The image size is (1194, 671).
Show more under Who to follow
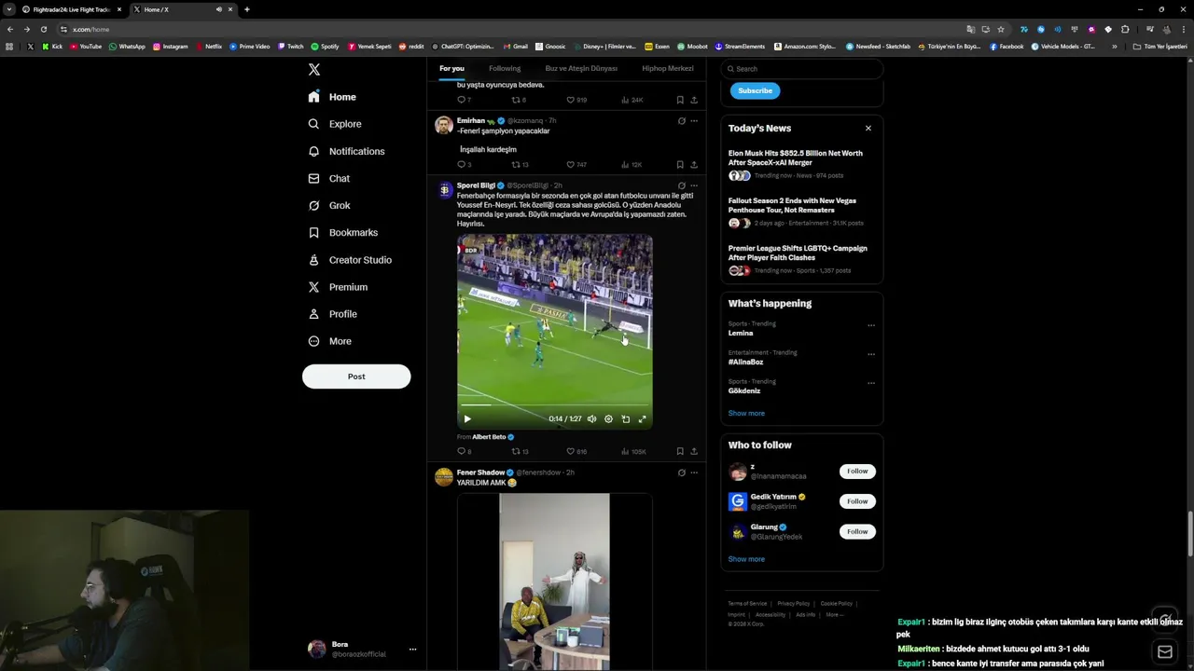(746, 559)
